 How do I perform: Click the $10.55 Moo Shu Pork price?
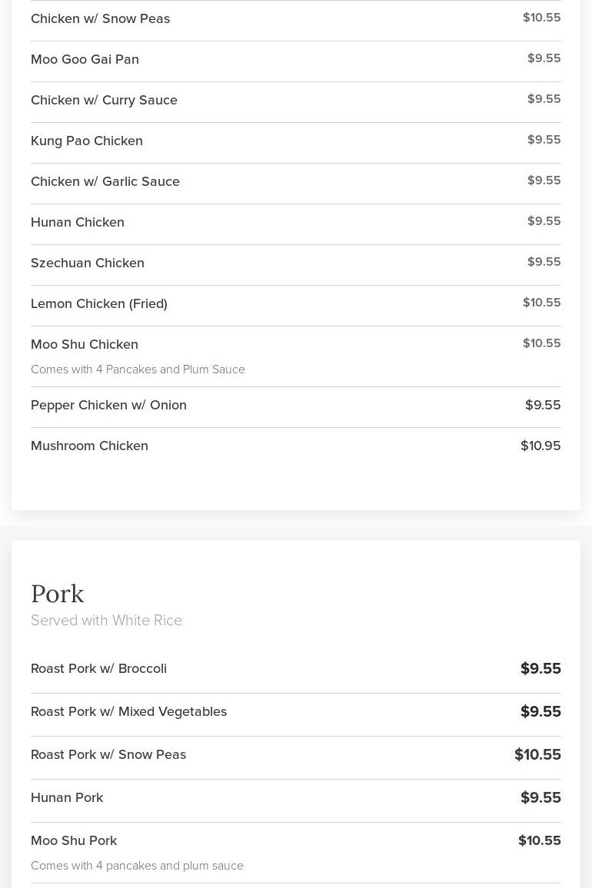click(539, 840)
